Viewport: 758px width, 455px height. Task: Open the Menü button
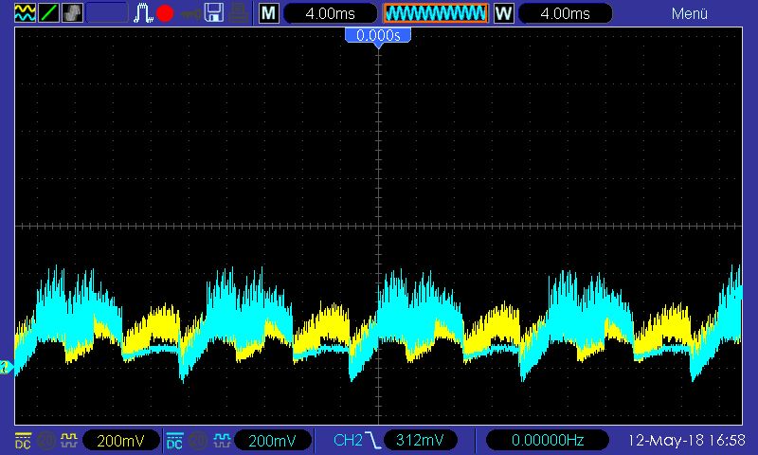[x=690, y=13]
